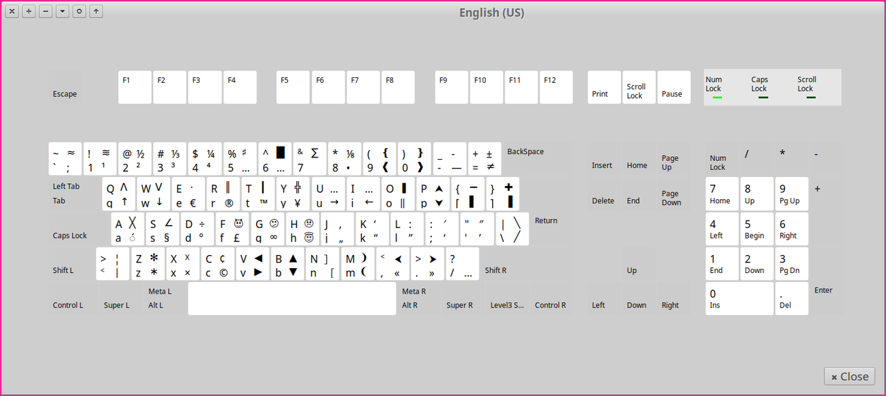Viewport: 886px width, 396px height.
Task: Click the T key with trademark sign
Action: tap(259, 194)
